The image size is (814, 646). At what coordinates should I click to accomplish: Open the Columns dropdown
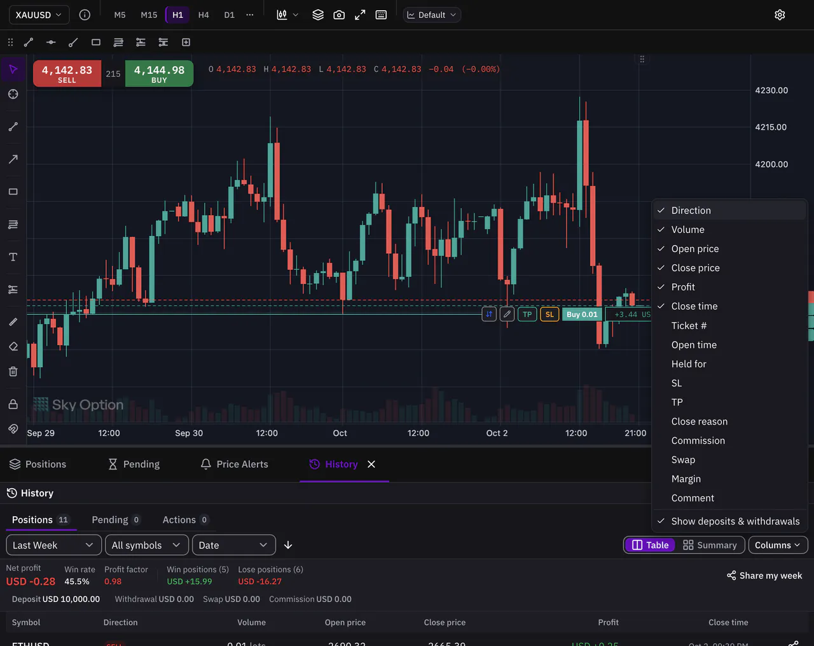click(778, 545)
